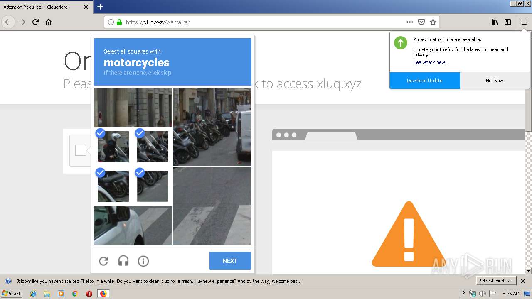Open Windows Start menu
This screenshot has width=532, height=299.
11,294
